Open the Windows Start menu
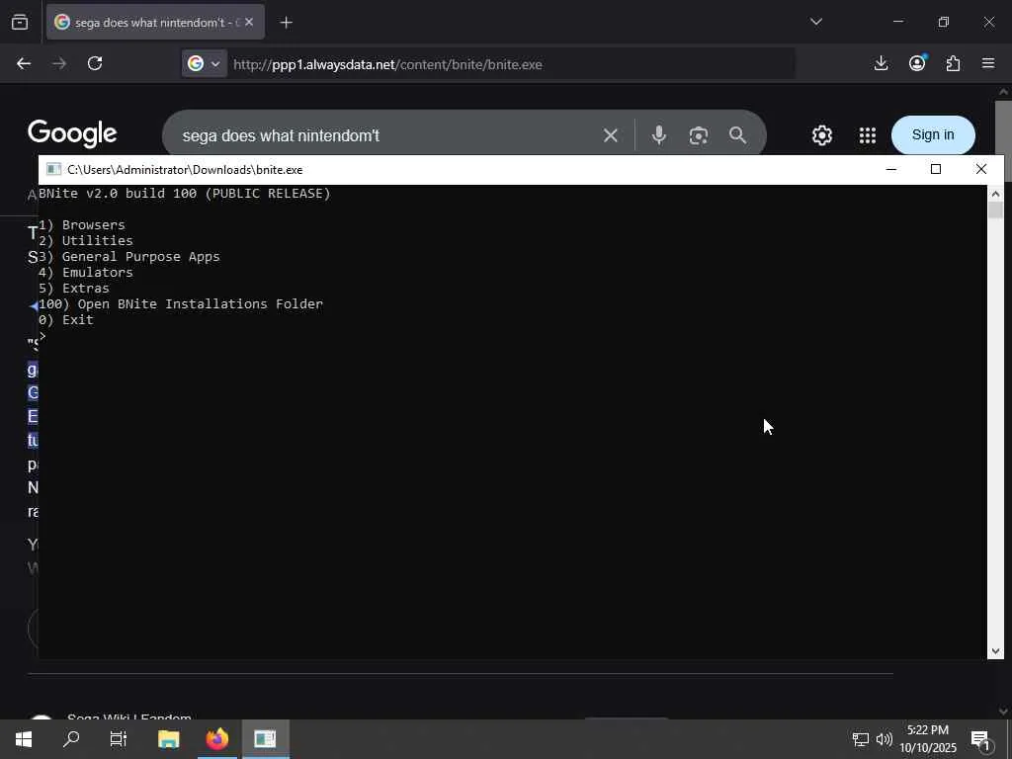The width and height of the screenshot is (1012, 759). (x=24, y=739)
